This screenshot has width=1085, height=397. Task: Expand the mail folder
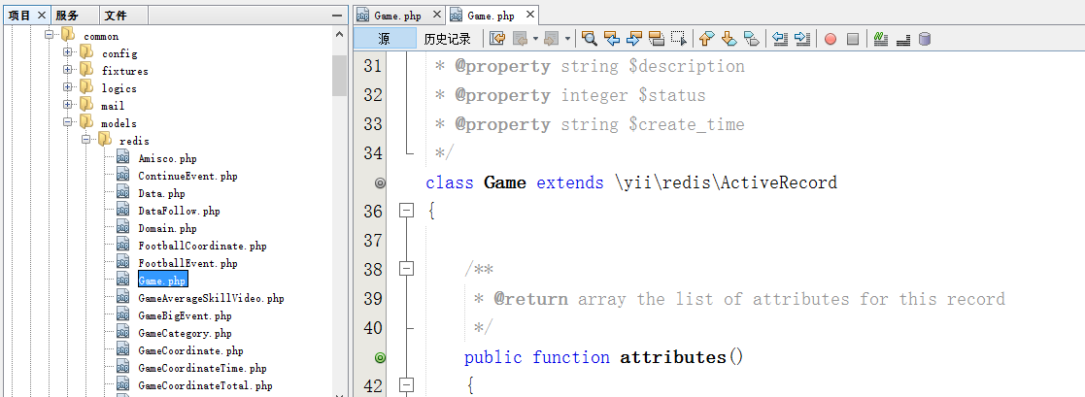tap(67, 105)
